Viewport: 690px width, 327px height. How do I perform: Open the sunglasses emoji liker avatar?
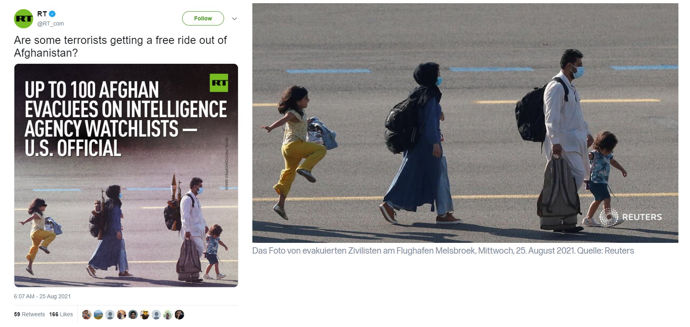pyautogui.click(x=145, y=315)
